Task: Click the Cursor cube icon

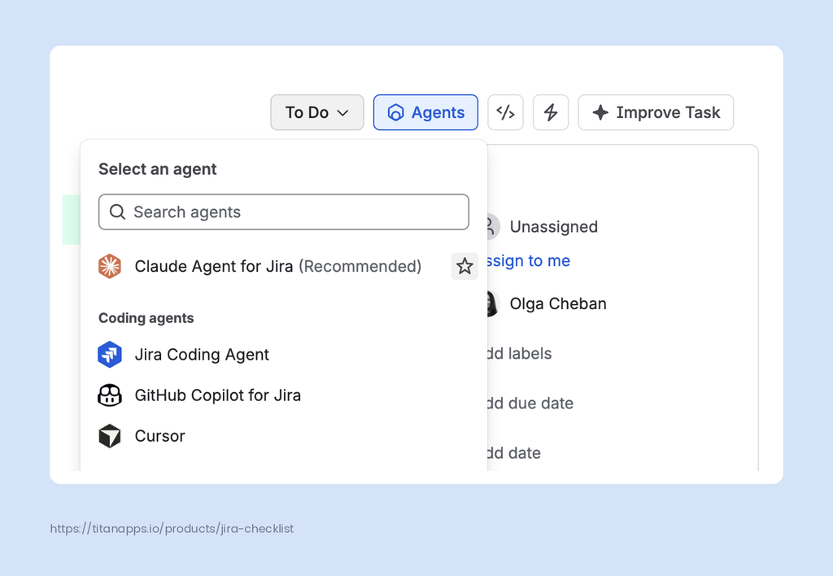Action: point(110,436)
